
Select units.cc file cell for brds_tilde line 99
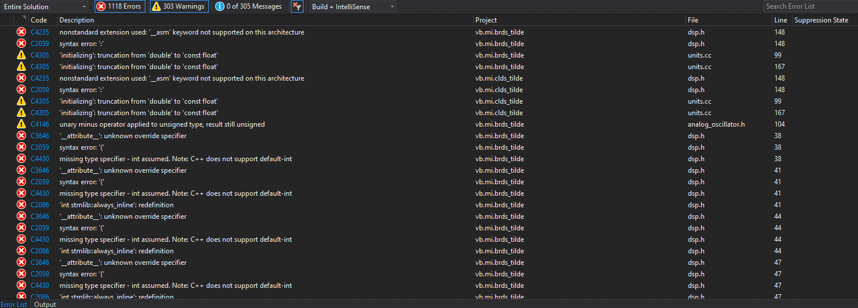tap(699, 55)
